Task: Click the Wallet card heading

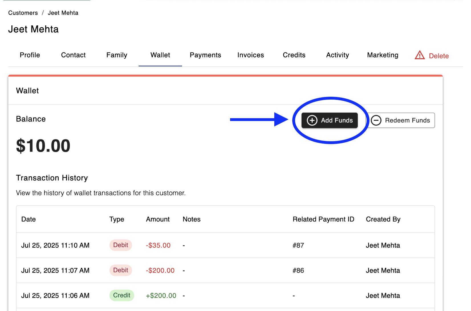Action: (27, 91)
